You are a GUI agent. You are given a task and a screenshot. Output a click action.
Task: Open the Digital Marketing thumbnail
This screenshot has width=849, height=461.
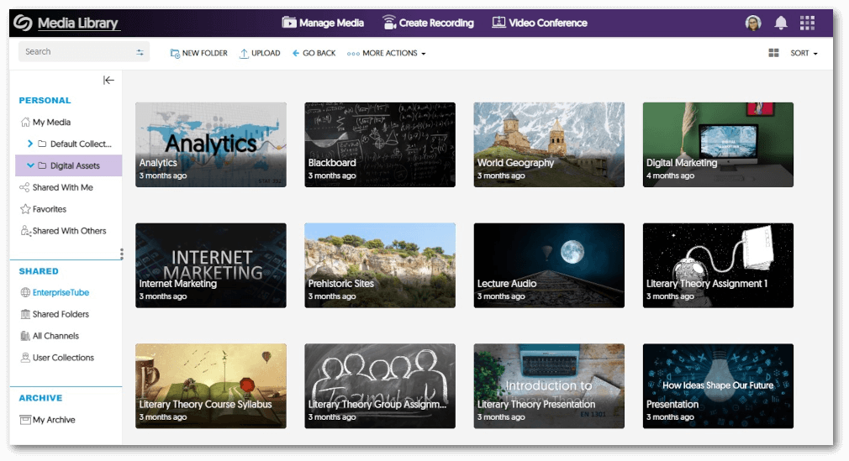coord(718,144)
